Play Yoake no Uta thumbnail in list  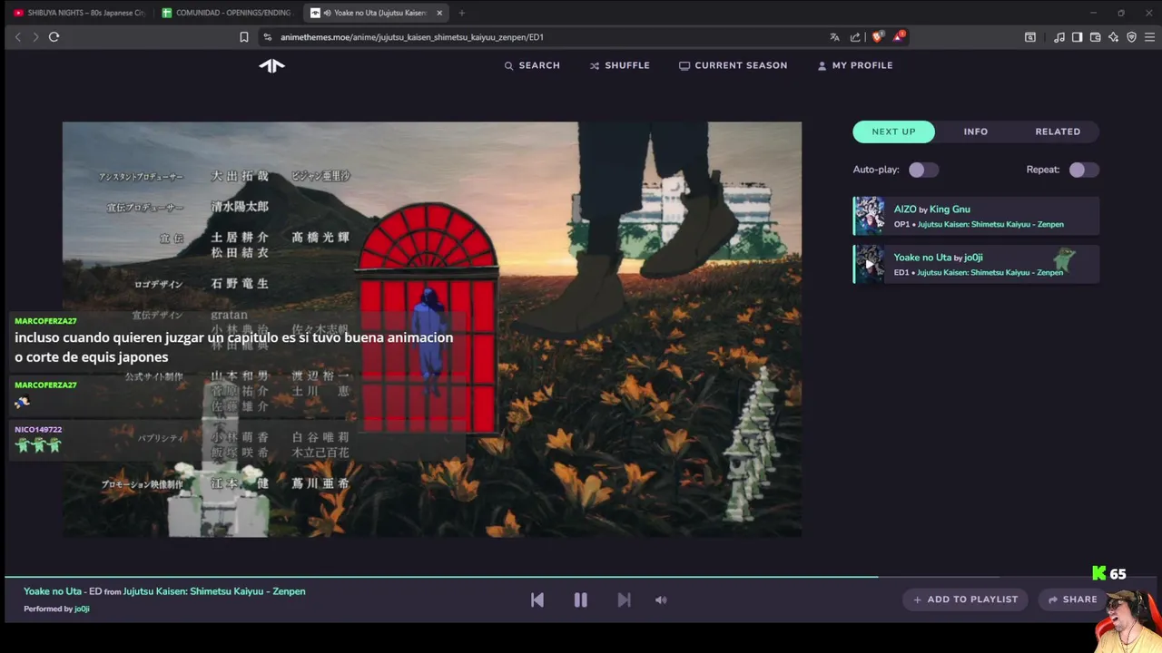click(x=869, y=264)
